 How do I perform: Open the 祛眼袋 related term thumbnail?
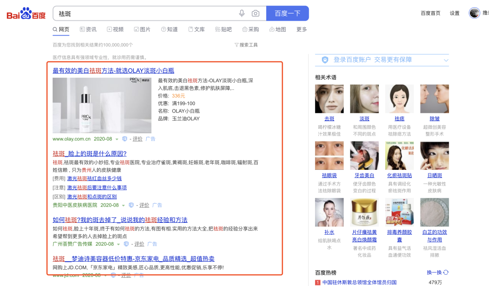[329, 156]
